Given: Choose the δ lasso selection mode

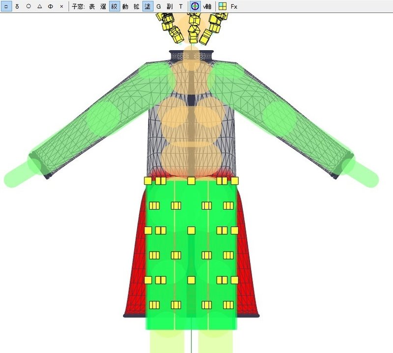Looking at the screenshot, I should click(x=17, y=7).
